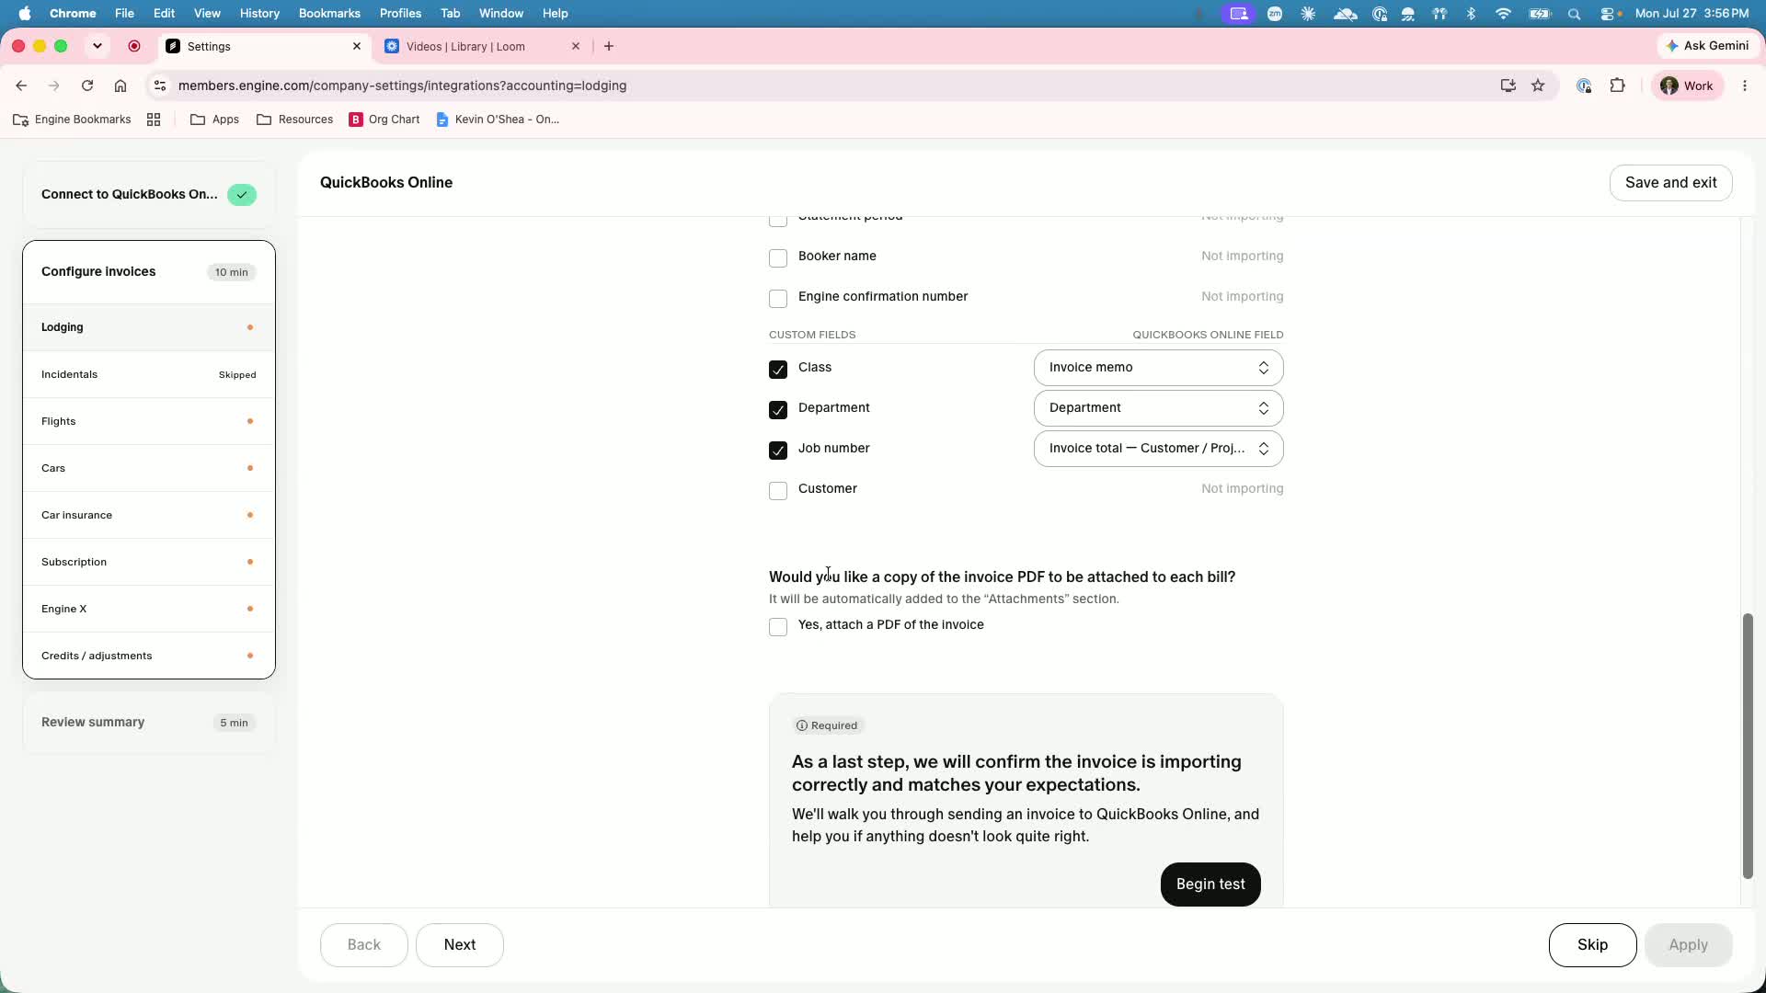The height and width of the screenshot is (993, 1766).
Task: Open the View menu in menu bar
Action: [207, 14]
